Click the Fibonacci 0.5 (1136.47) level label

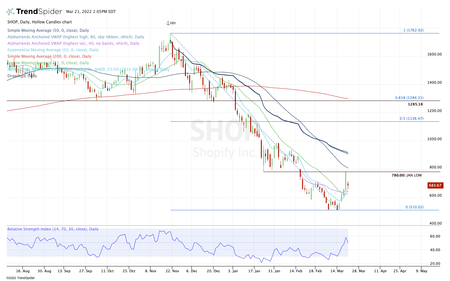[x=411, y=119]
